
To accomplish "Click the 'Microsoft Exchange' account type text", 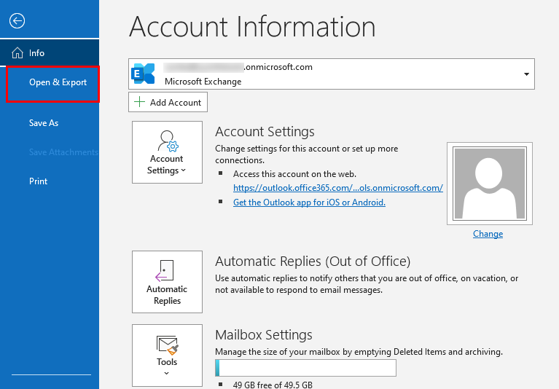I will tap(203, 82).
